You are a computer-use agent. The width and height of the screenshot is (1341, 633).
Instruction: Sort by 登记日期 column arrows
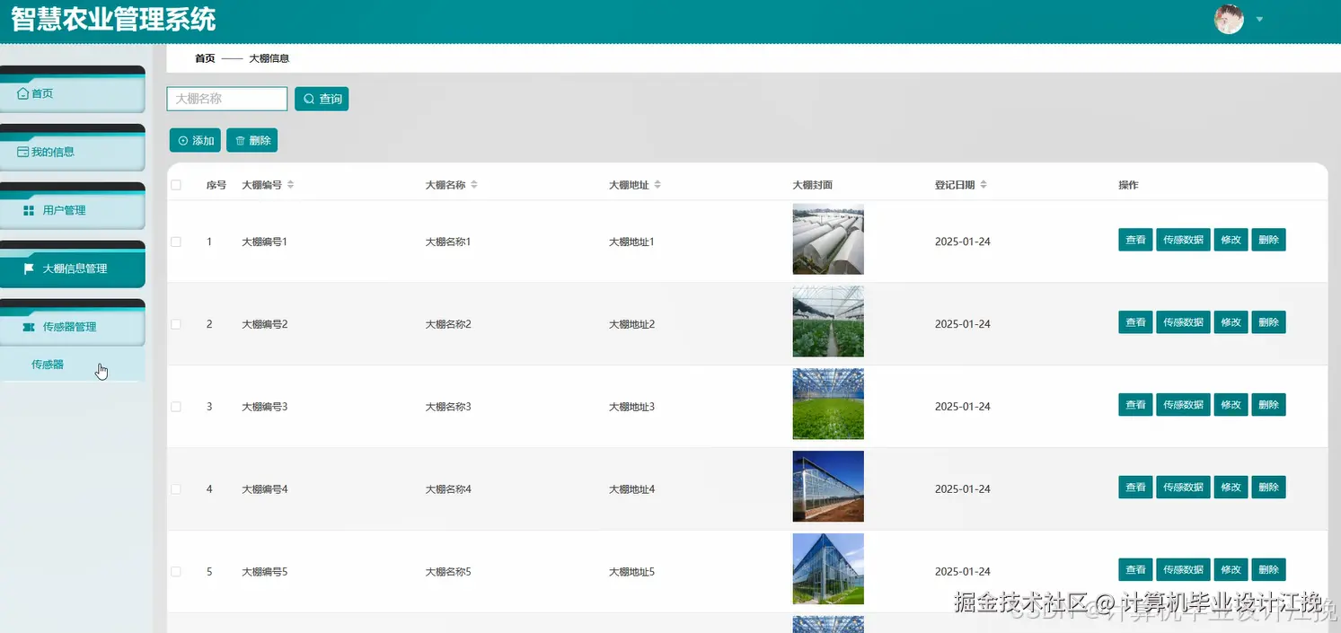tap(983, 185)
